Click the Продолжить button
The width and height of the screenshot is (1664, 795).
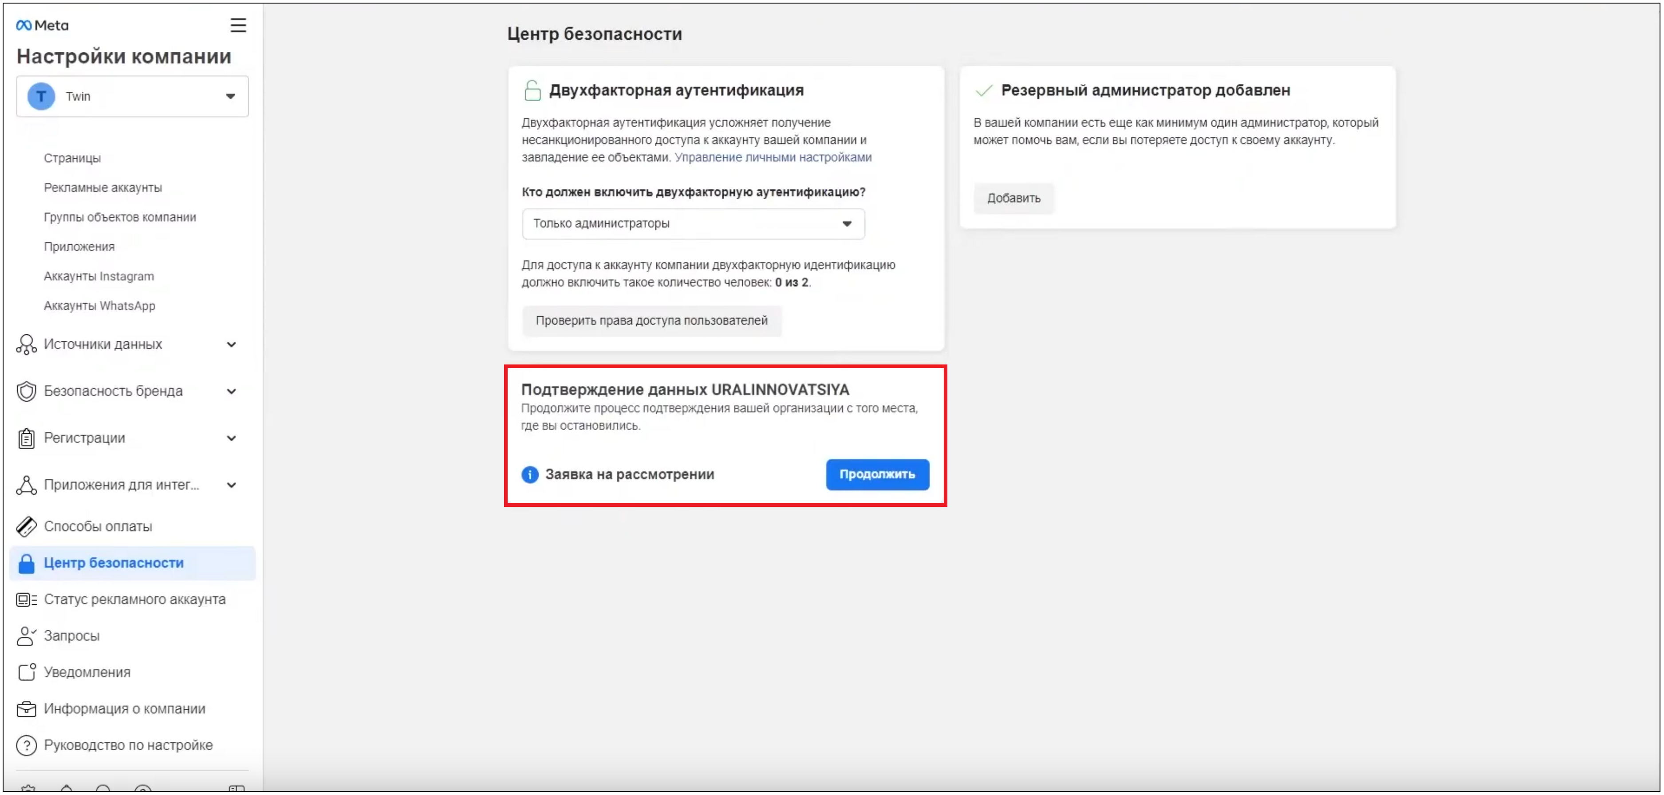[877, 475]
